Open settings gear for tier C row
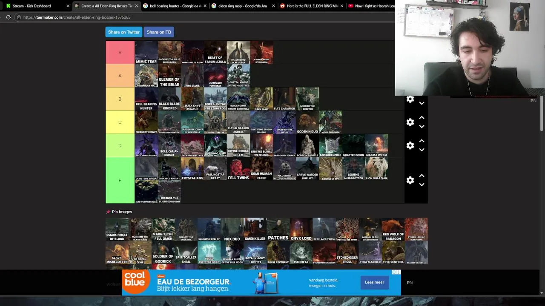The width and height of the screenshot is (545, 306). 410,122
